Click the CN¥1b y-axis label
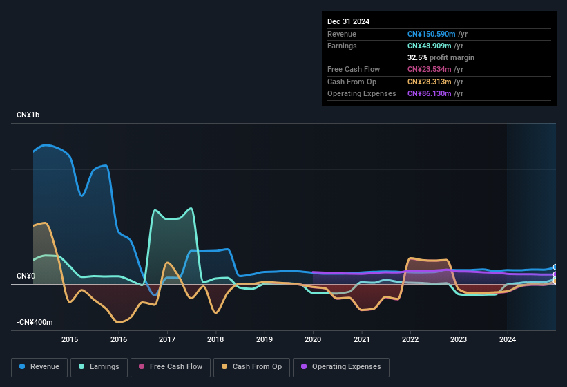The image size is (567, 387). click(x=28, y=115)
